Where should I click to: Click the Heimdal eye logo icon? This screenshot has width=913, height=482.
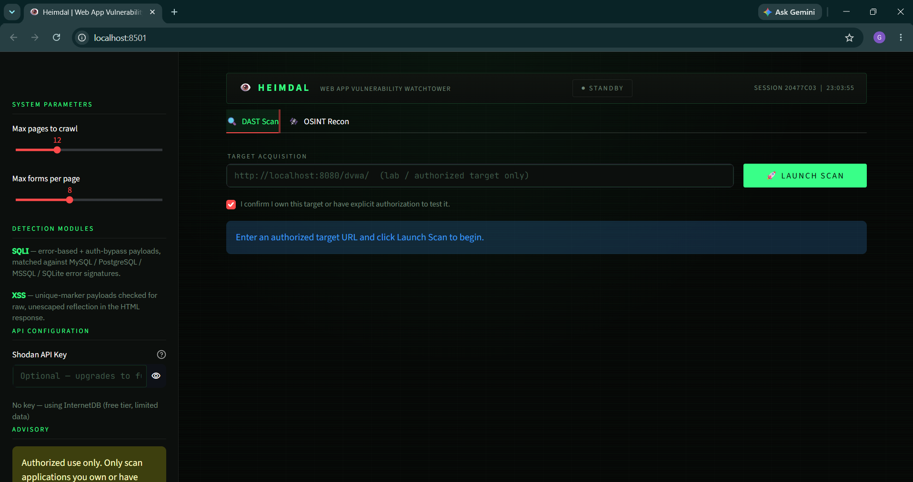pos(245,88)
